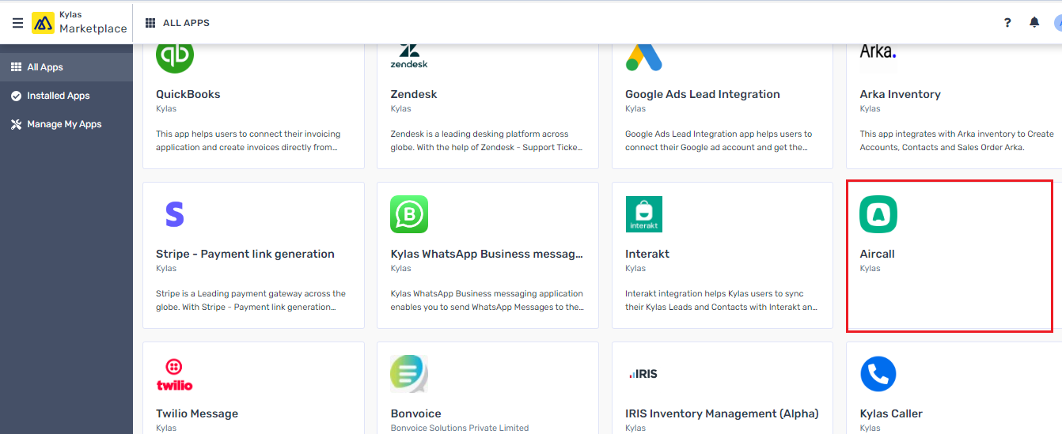Click Bonvoice Solutions Private Limited text
This screenshot has width=1062, height=434.
[460, 428]
